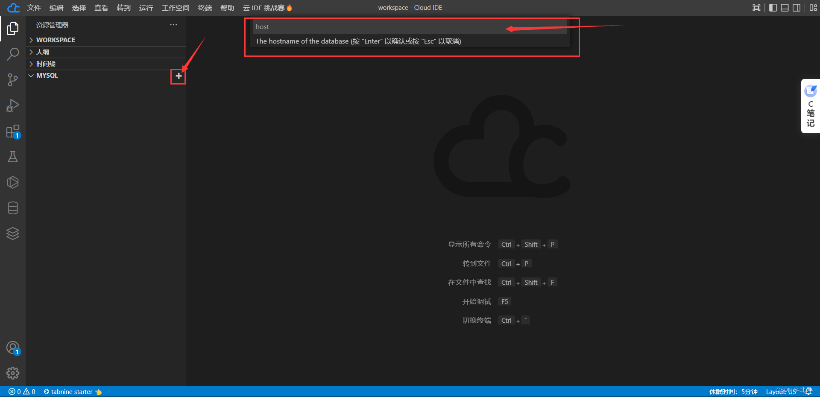This screenshot has width=820, height=397.
Task: Click the Layout: US status item
Action: coord(781,392)
